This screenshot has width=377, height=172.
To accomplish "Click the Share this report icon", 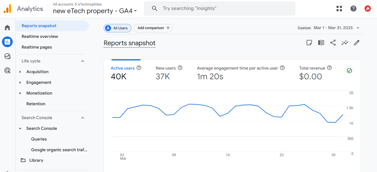I will [333, 43].
